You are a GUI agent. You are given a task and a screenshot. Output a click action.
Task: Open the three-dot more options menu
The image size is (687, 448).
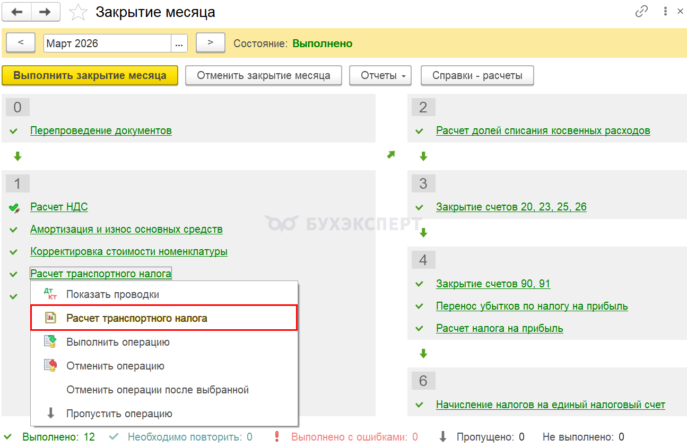[x=665, y=11]
